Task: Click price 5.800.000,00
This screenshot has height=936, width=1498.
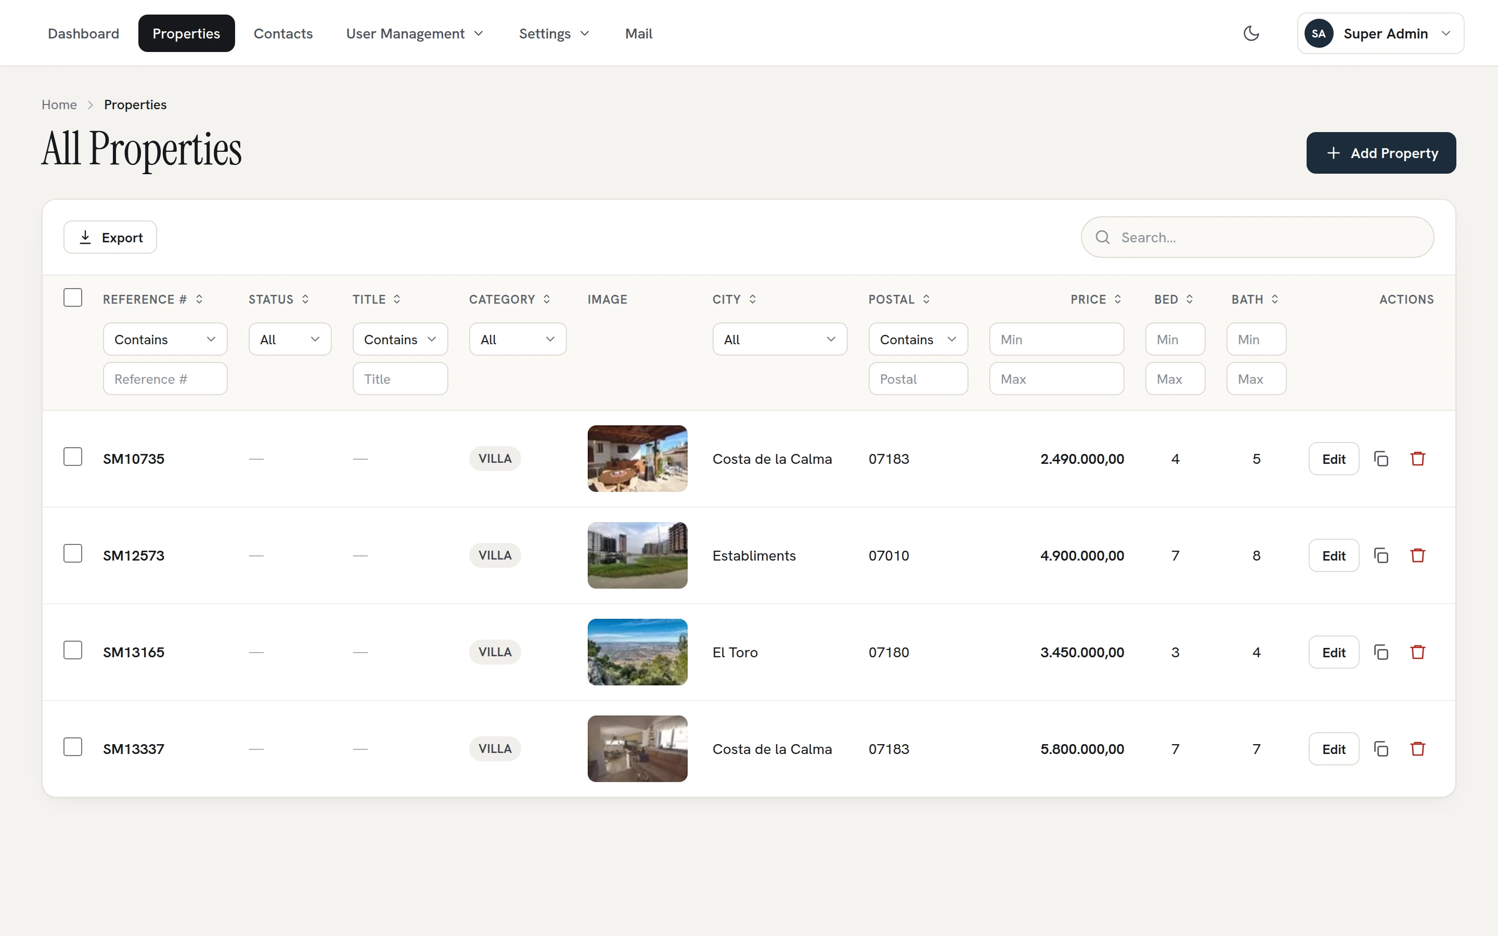Action: point(1082,748)
